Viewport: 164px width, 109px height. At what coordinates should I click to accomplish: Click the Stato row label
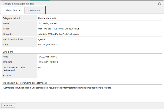point(5,45)
